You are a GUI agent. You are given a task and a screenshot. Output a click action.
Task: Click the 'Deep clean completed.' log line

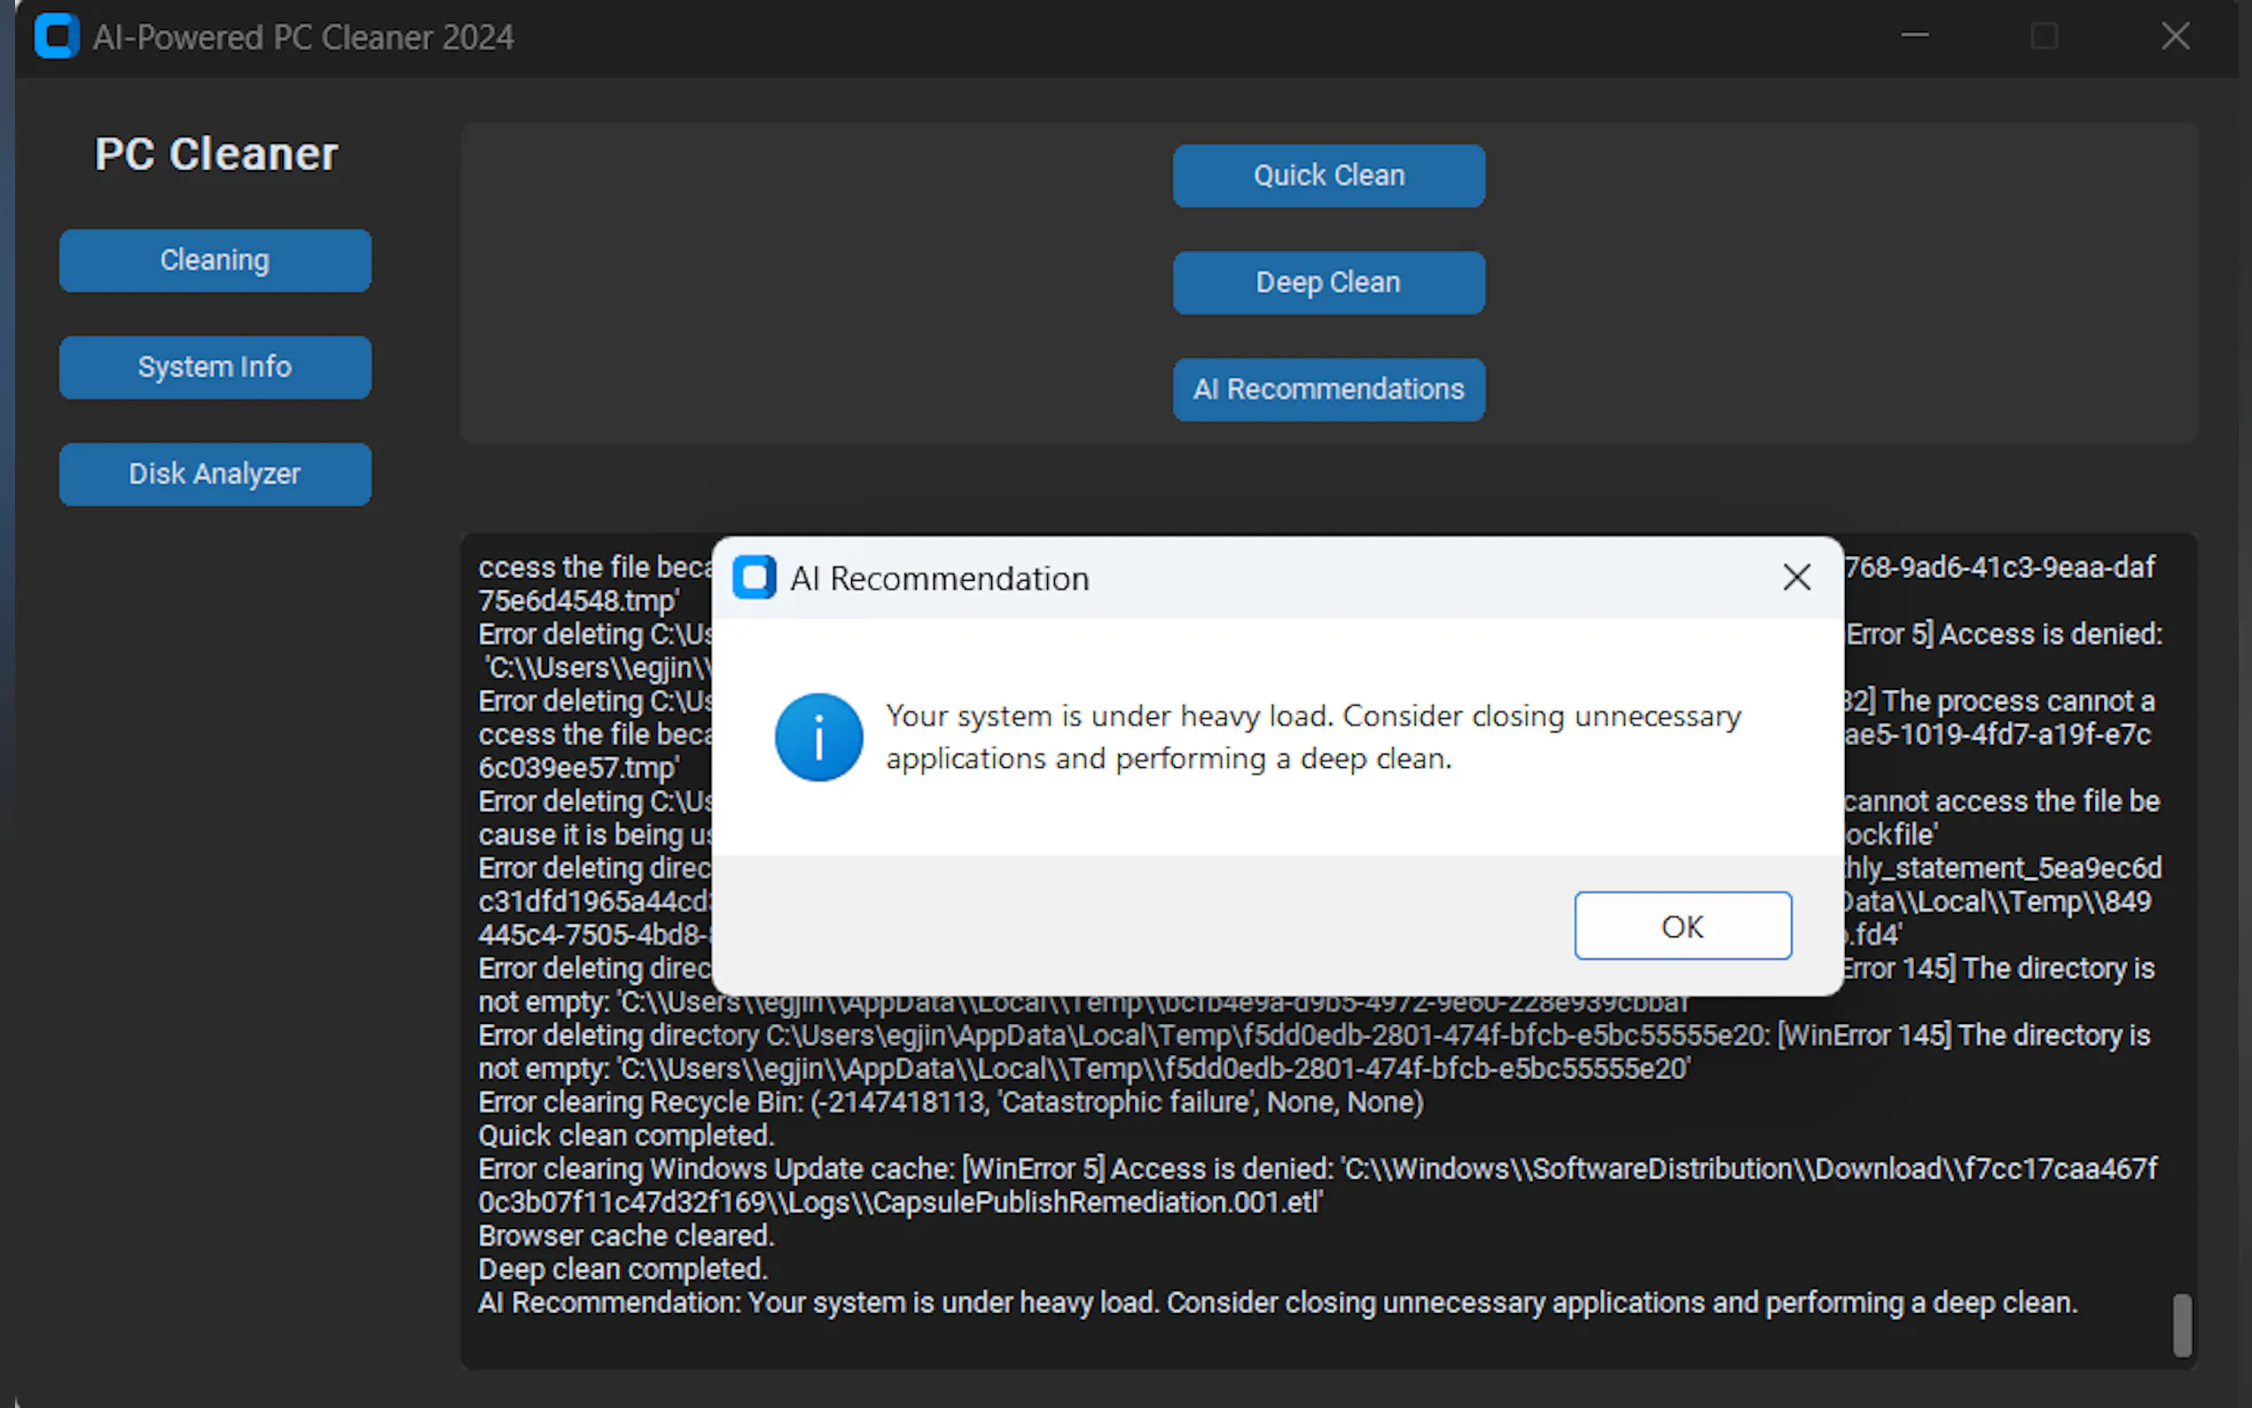622,1270
